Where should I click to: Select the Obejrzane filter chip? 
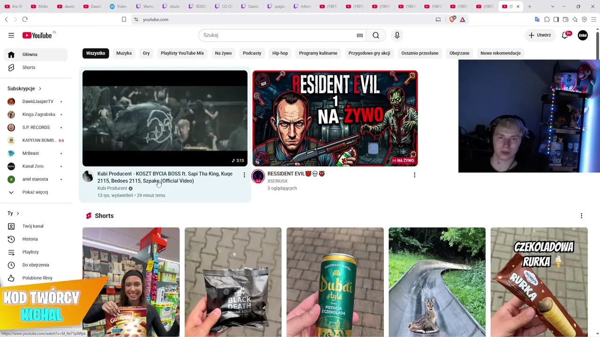pos(459,53)
